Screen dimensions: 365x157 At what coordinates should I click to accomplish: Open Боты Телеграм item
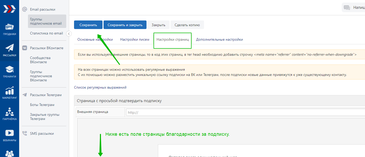[42, 105]
